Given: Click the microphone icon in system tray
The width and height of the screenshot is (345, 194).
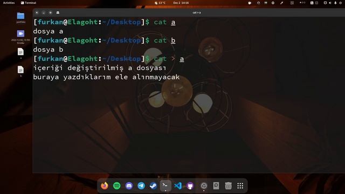Looking at the screenshot, I should [x=335, y=3].
